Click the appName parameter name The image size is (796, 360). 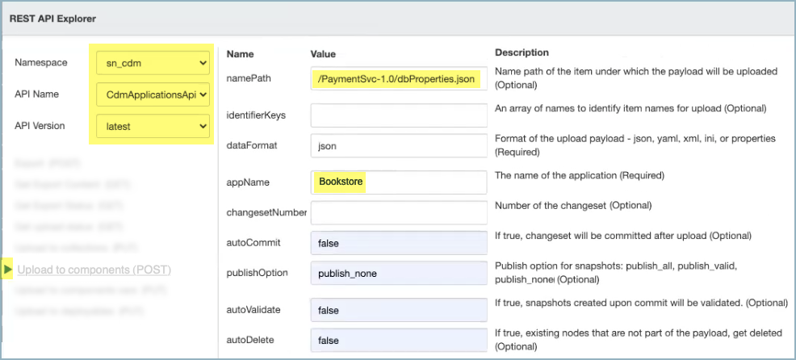(248, 182)
